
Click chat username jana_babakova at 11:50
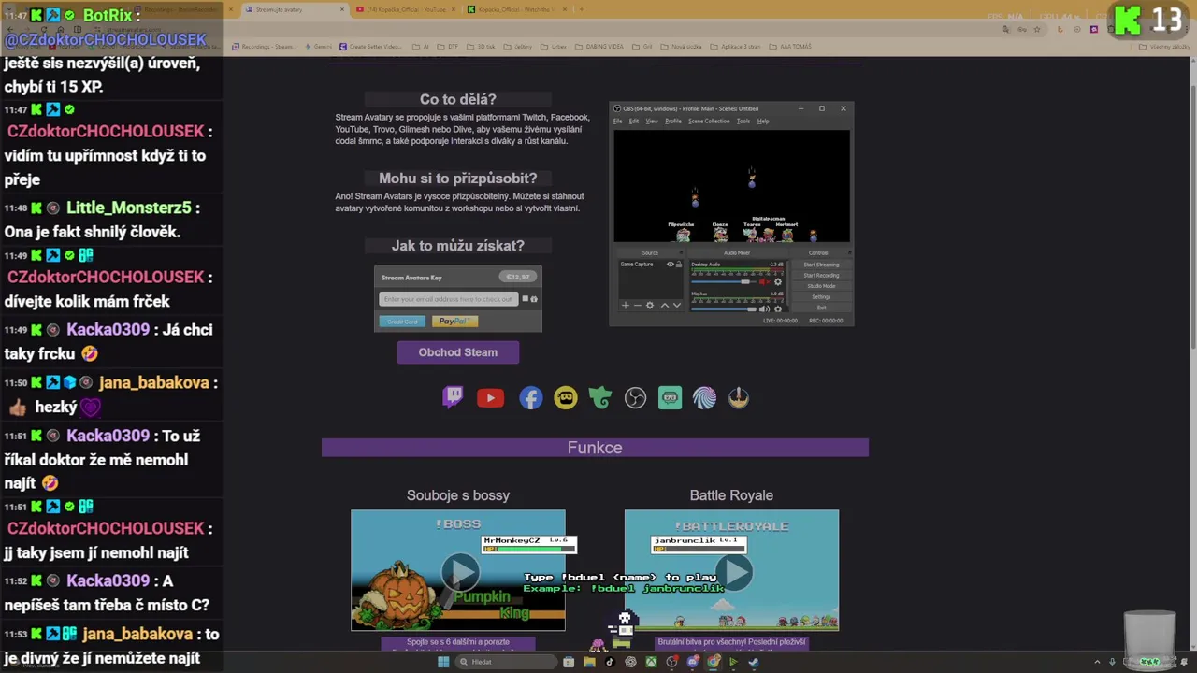pos(154,382)
